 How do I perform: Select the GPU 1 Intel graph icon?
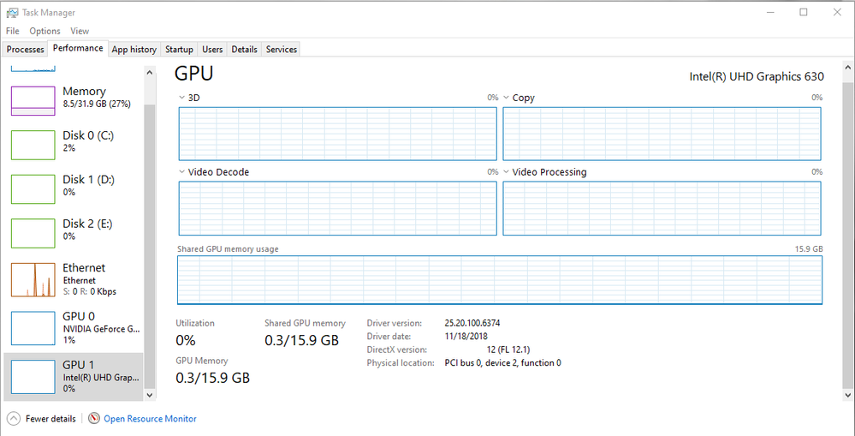(33, 376)
